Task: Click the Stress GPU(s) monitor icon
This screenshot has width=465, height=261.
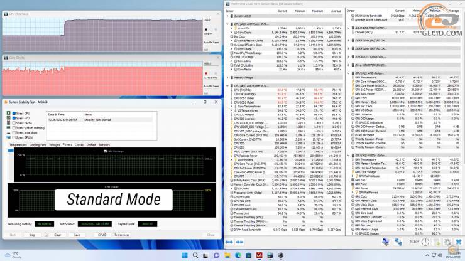Action: [x=9, y=137]
